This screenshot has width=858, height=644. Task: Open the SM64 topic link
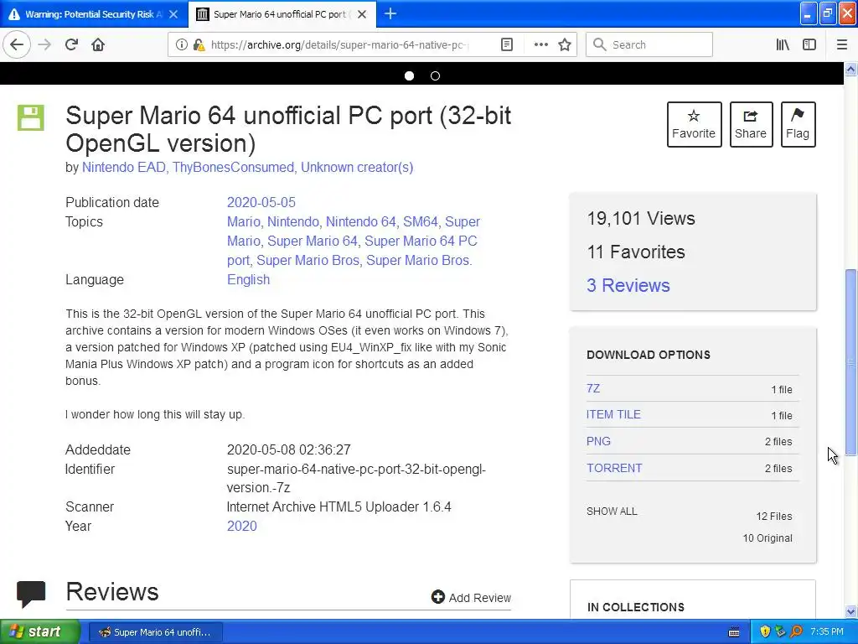coord(421,221)
